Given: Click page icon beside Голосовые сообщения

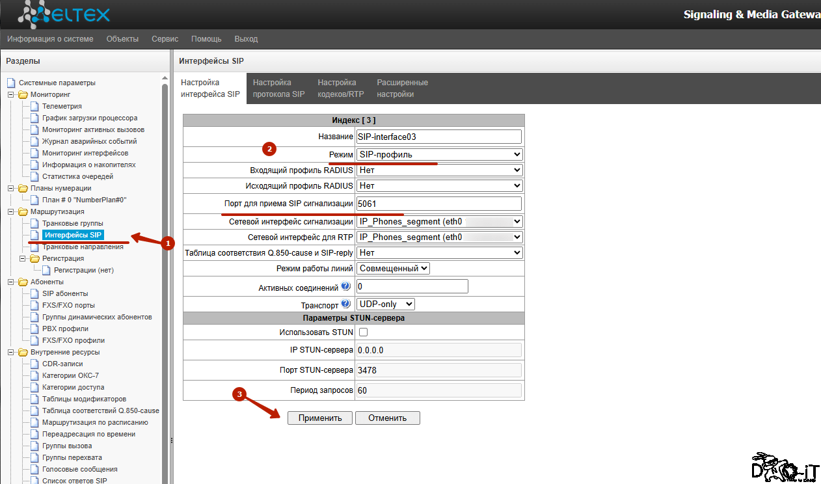Looking at the screenshot, I should coord(34,469).
